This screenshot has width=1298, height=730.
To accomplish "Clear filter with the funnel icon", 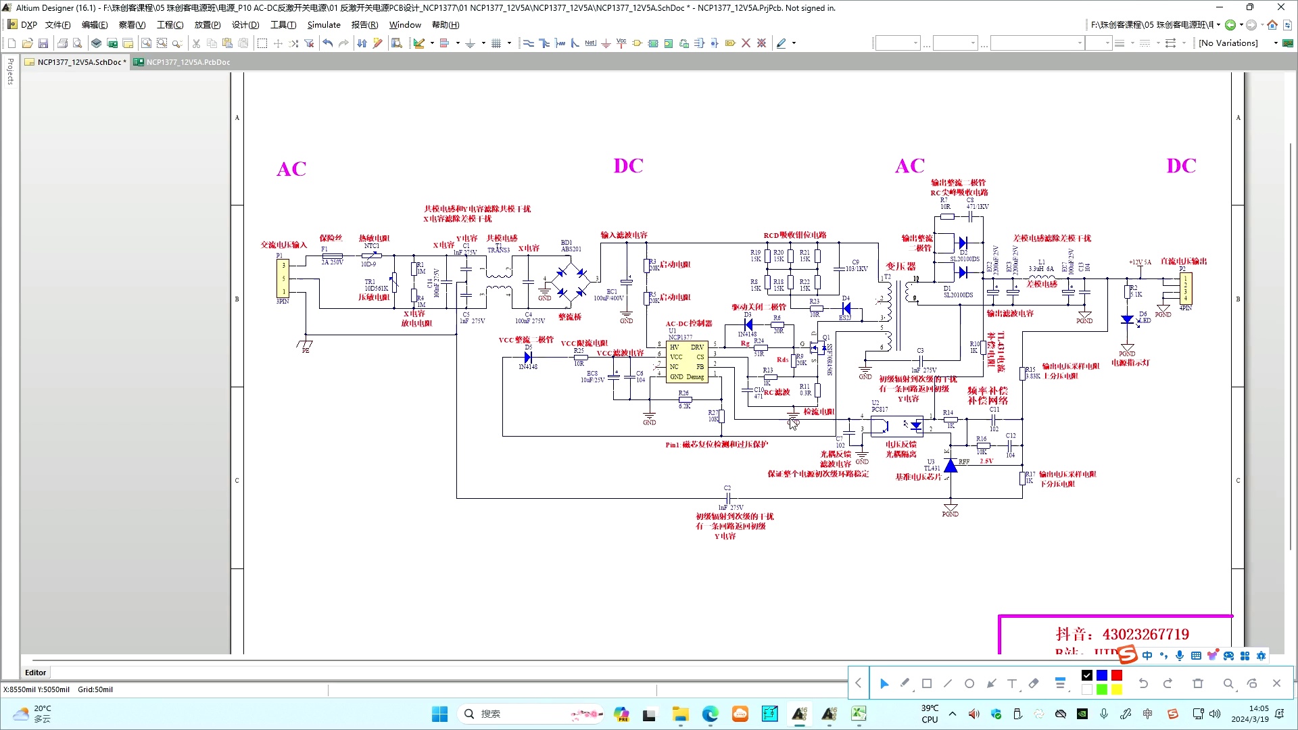I will tap(309, 43).
